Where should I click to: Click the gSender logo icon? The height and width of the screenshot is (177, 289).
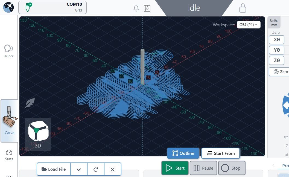(x=8, y=7)
